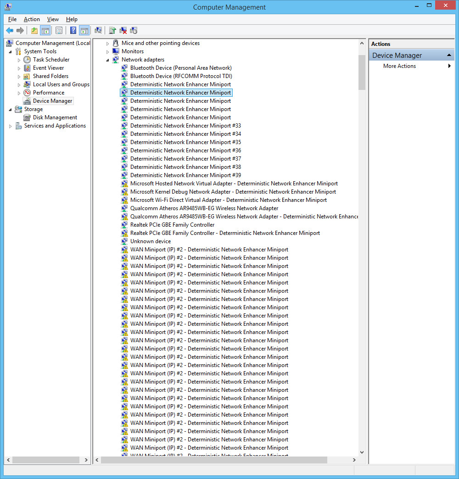The width and height of the screenshot is (459, 479).
Task: Expand the Performance node
Action: point(19,93)
